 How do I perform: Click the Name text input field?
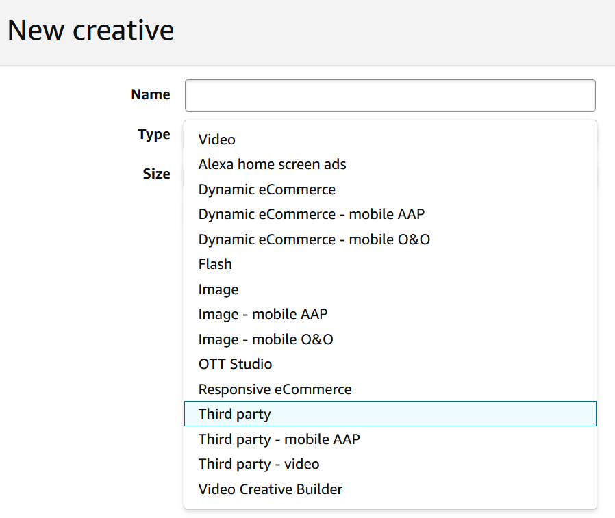390,95
